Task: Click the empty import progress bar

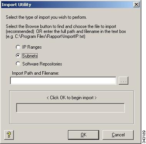Action: tap(70, 108)
